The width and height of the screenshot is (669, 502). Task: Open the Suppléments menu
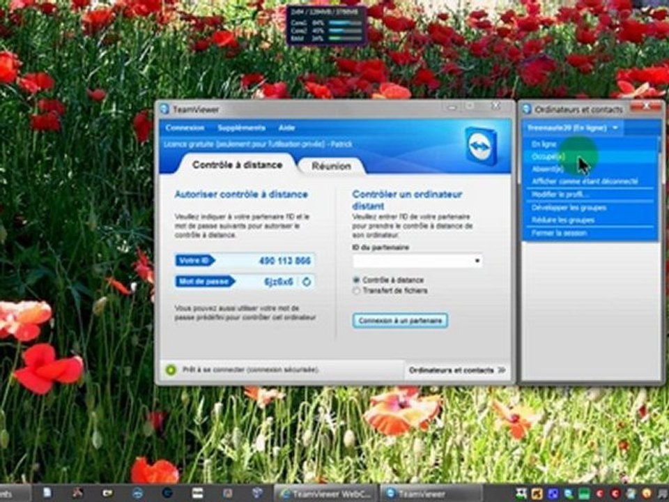[x=242, y=128]
